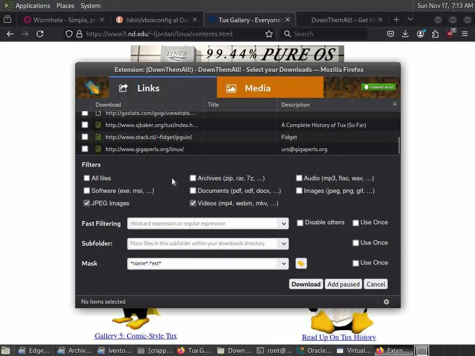Bookmark page with the star icon
The height and width of the screenshot is (356, 475).
click(x=269, y=34)
